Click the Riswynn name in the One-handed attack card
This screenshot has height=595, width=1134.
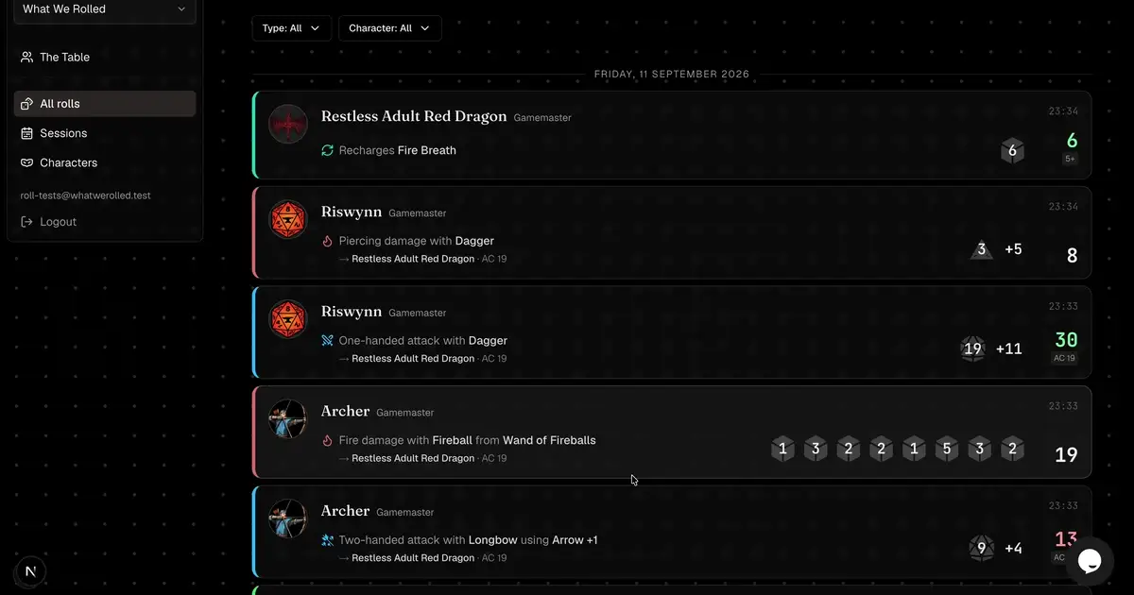(x=352, y=312)
